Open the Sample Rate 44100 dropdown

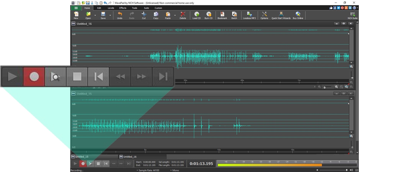point(148,170)
